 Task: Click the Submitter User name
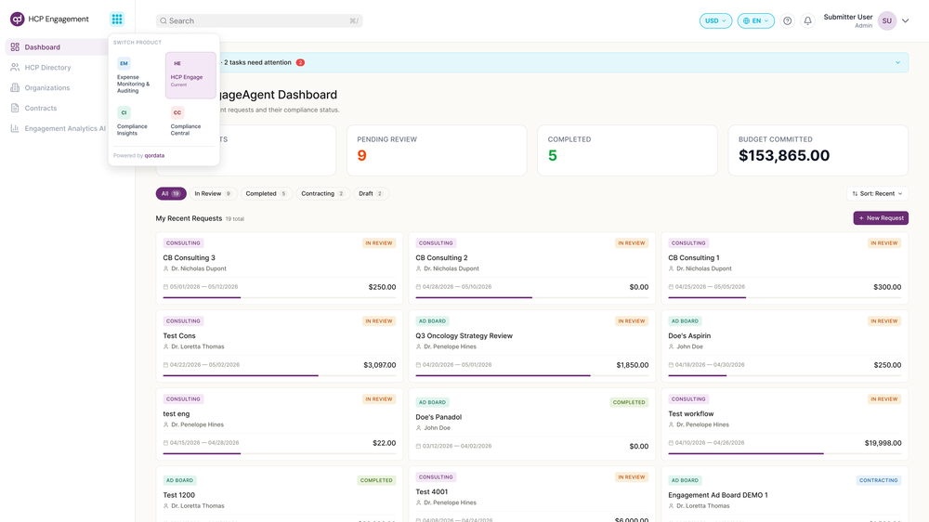(x=848, y=17)
